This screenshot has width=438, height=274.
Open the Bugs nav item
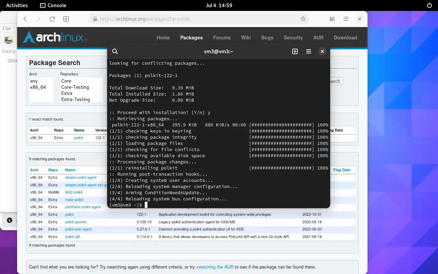(x=267, y=38)
